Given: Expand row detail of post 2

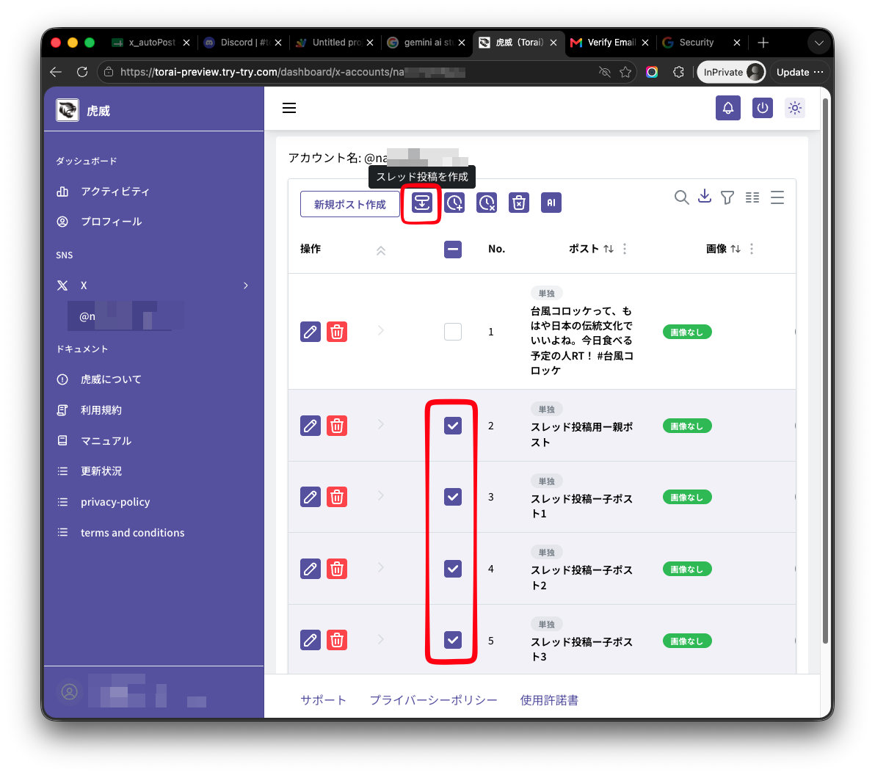Looking at the screenshot, I should 381,425.
